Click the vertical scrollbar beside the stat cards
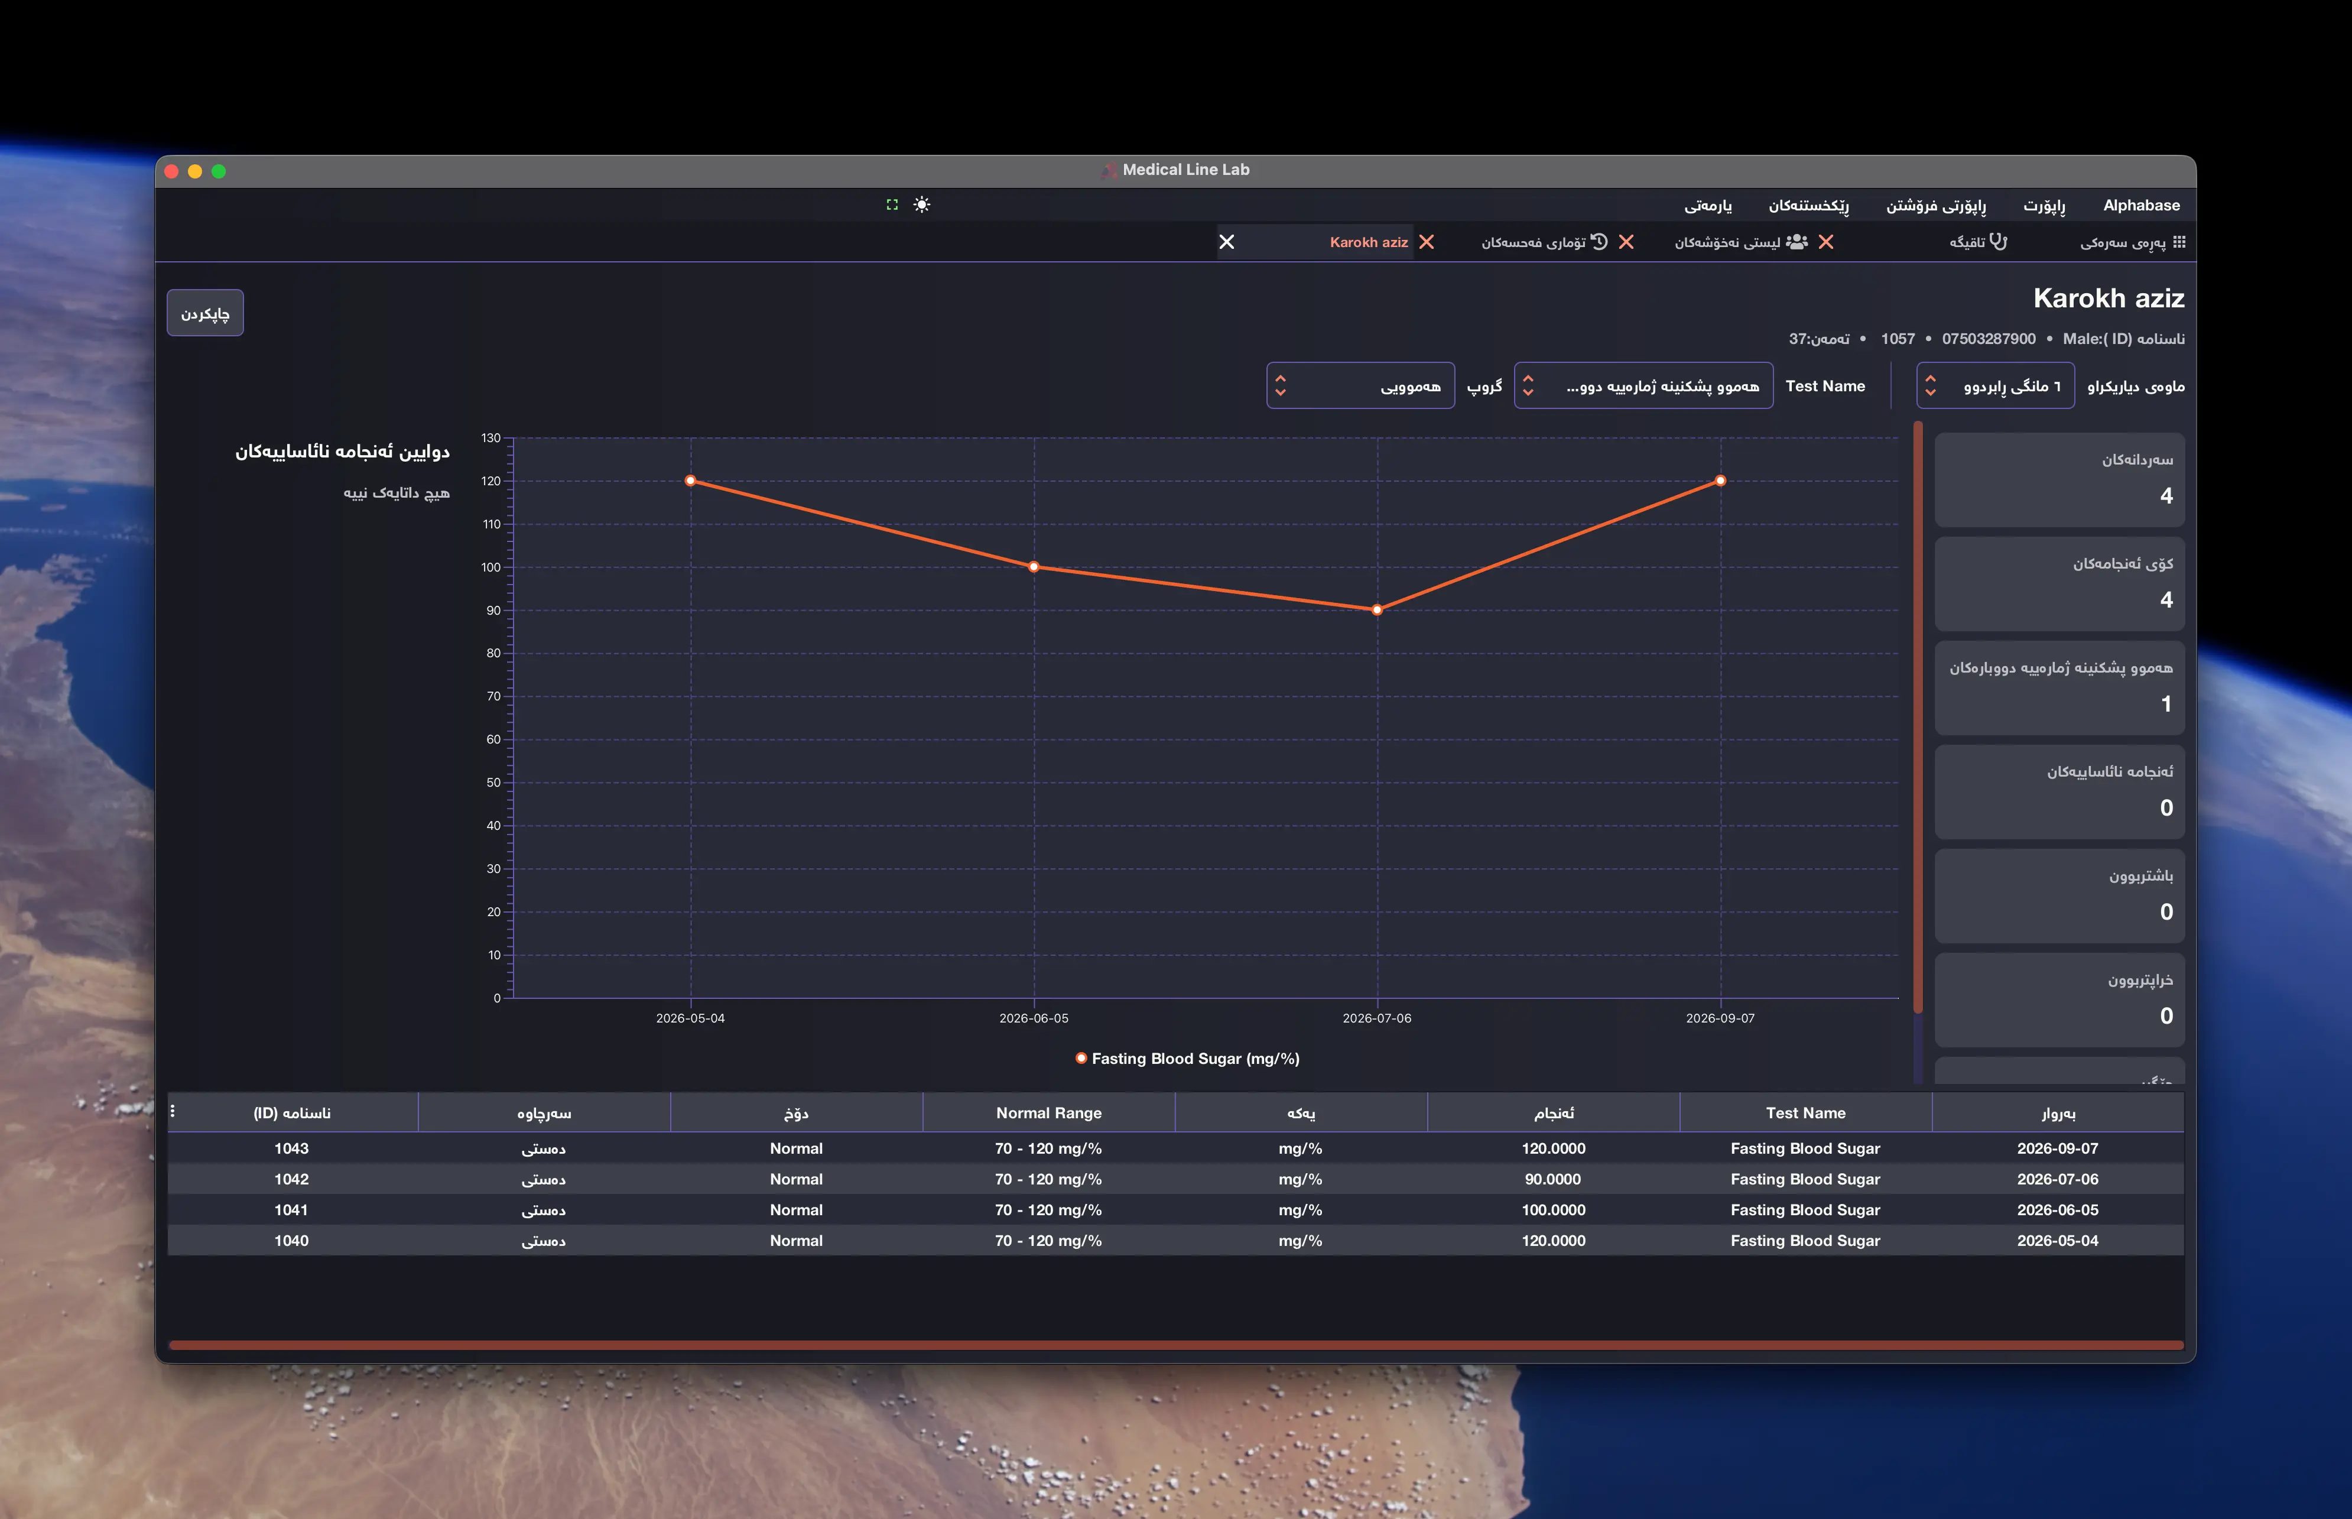 click(x=1917, y=717)
